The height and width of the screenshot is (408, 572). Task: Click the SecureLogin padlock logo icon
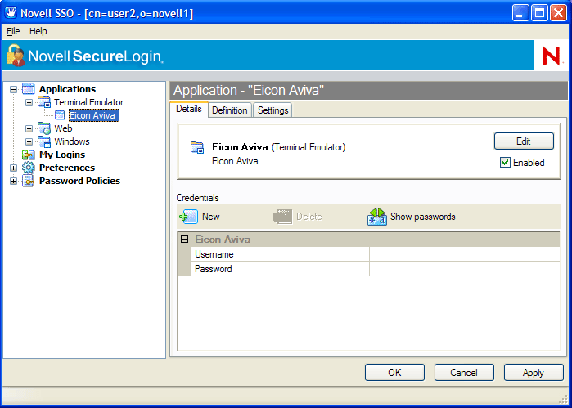(x=16, y=55)
